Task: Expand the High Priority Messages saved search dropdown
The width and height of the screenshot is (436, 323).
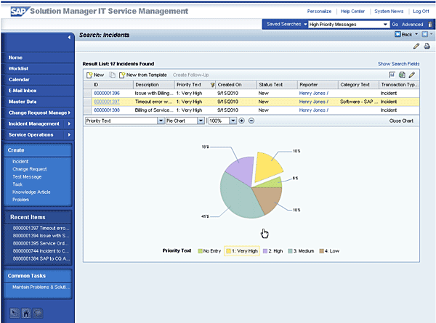Action: (385, 25)
